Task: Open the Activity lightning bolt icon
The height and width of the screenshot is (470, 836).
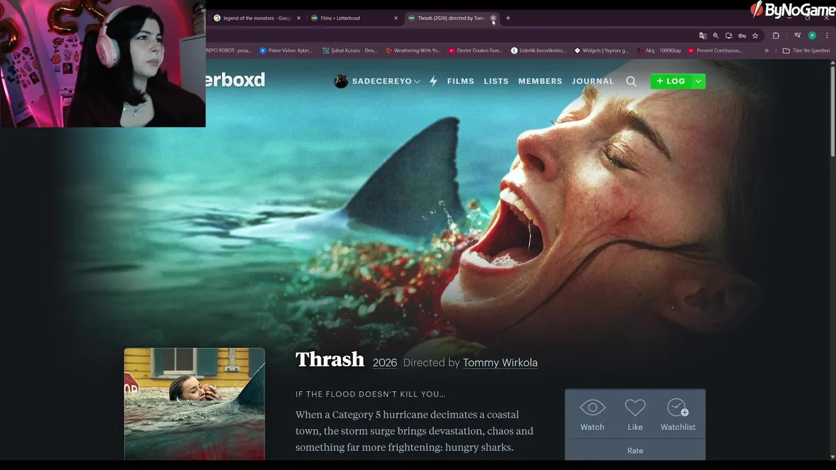Action: point(433,81)
